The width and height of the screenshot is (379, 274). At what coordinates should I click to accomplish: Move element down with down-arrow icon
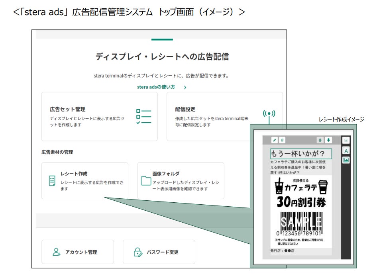(x=328, y=140)
